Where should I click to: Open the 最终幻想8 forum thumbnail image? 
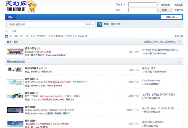(x=15, y=110)
